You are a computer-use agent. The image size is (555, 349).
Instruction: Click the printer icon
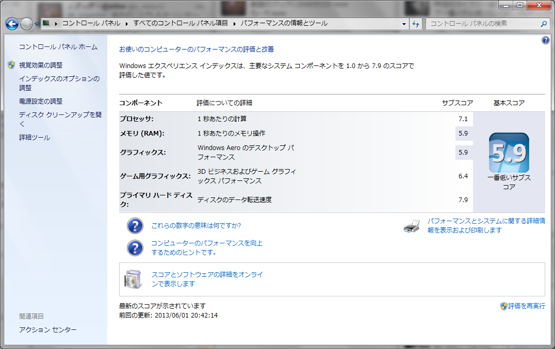pyautogui.click(x=412, y=226)
